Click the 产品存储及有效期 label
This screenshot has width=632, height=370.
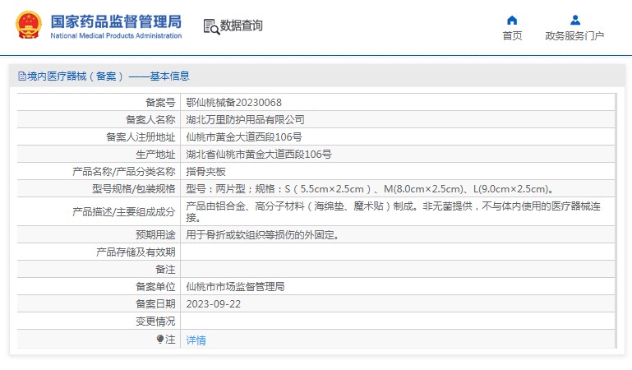[136, 252]
